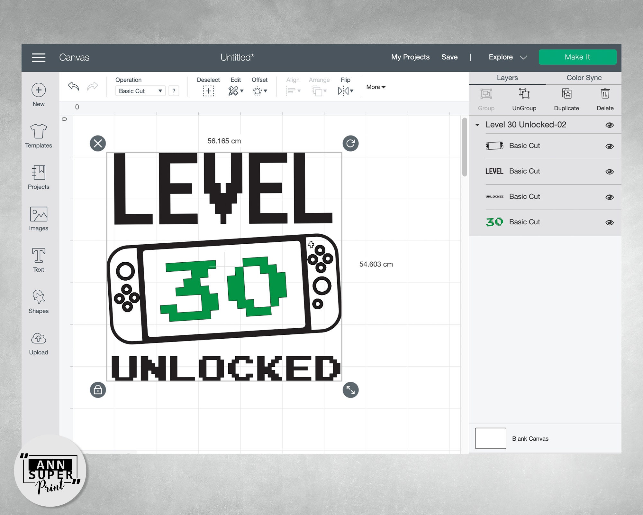The width and height of the screenshot is (643, 515).
Task: Toggle visibility of the LEVEL layer
Action: pyautogui.click(x=610, y=171)
